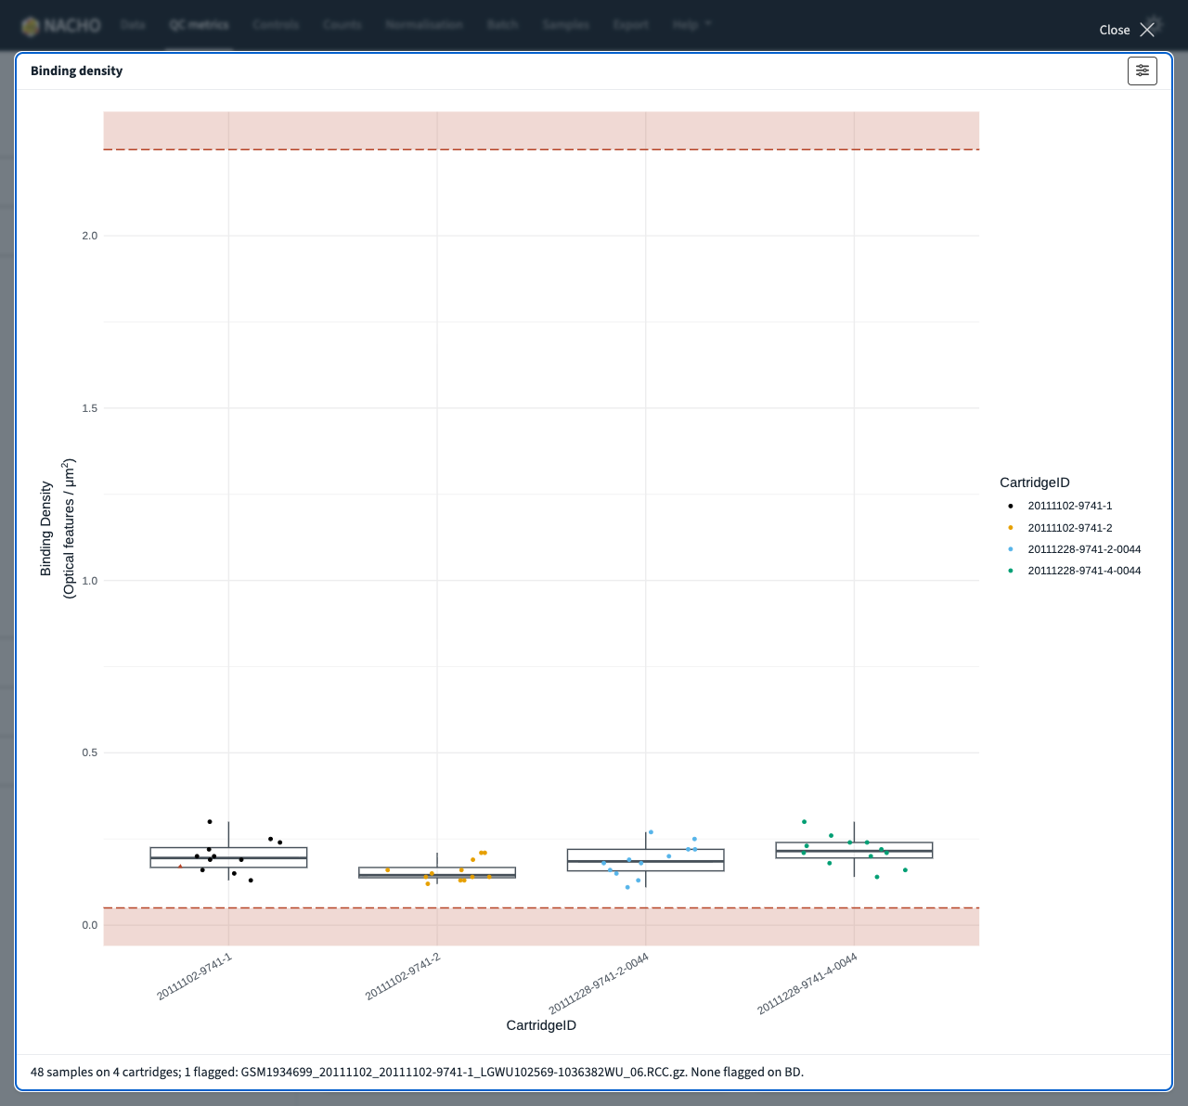The height and width of the screenshot is (1106, 1188).
Task: Click the 'CartridgeID' legend title
Action: 1035,482
